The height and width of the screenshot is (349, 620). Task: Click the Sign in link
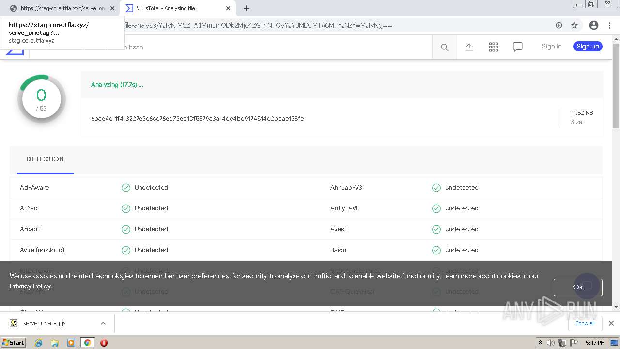[552, 47]
